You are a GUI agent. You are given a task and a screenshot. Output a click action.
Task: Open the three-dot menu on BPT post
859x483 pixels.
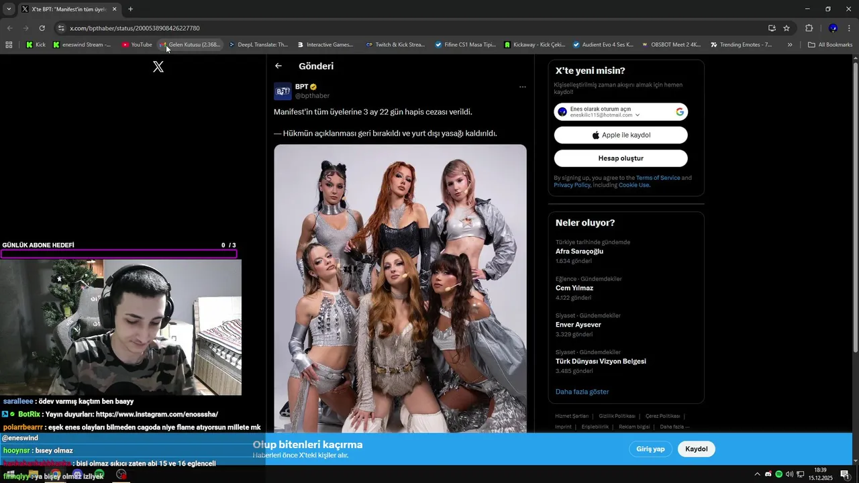[523, 87]
